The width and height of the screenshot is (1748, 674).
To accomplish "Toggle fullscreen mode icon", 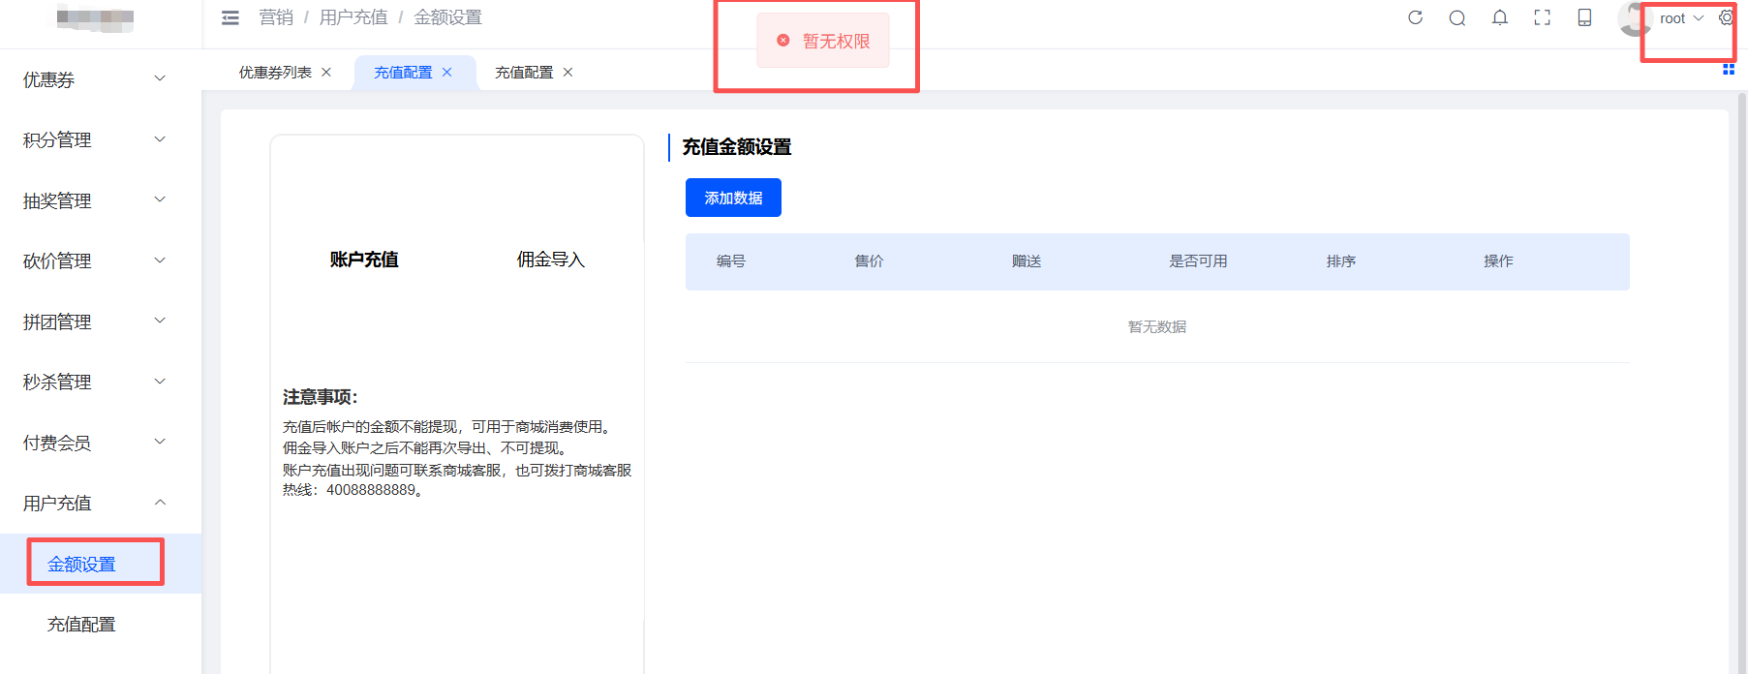I will click(x=1542, y=17).
